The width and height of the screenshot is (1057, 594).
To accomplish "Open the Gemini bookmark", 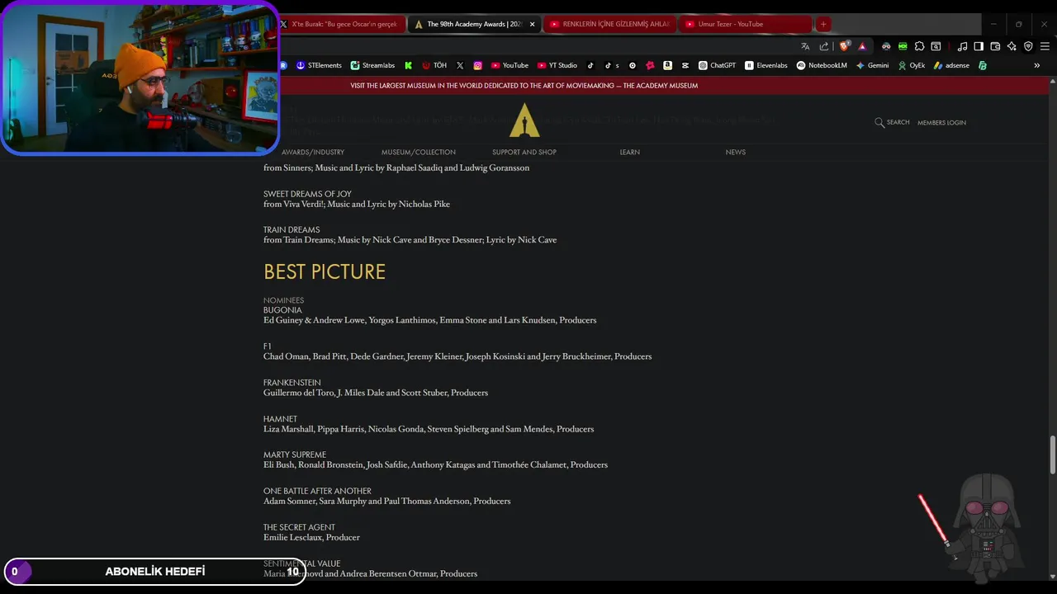I will coord(872,65).
